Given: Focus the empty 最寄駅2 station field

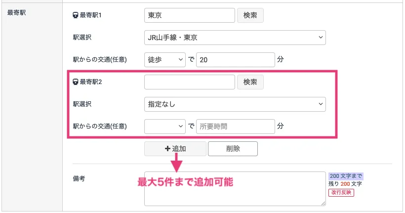Looking at the screenshot, I should 190,82.
